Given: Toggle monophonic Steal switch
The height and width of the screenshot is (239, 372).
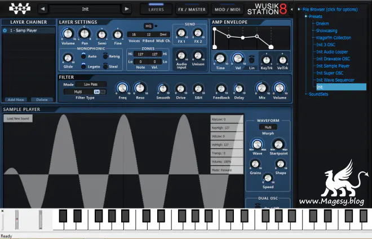Looking at the screenshot, I should click(105, 66).
